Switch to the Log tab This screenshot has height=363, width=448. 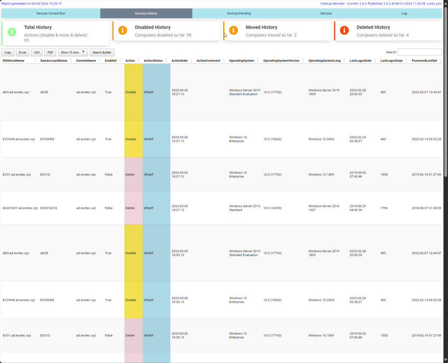coord(404,14)
